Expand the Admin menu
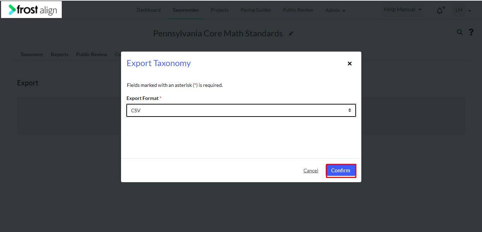482x232 pixels. (335, 10)
